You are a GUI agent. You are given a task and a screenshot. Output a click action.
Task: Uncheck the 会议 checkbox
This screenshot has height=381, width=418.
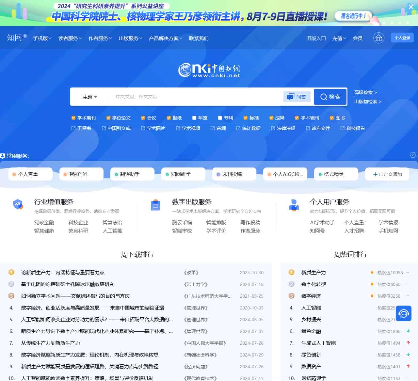click(143, 118)
